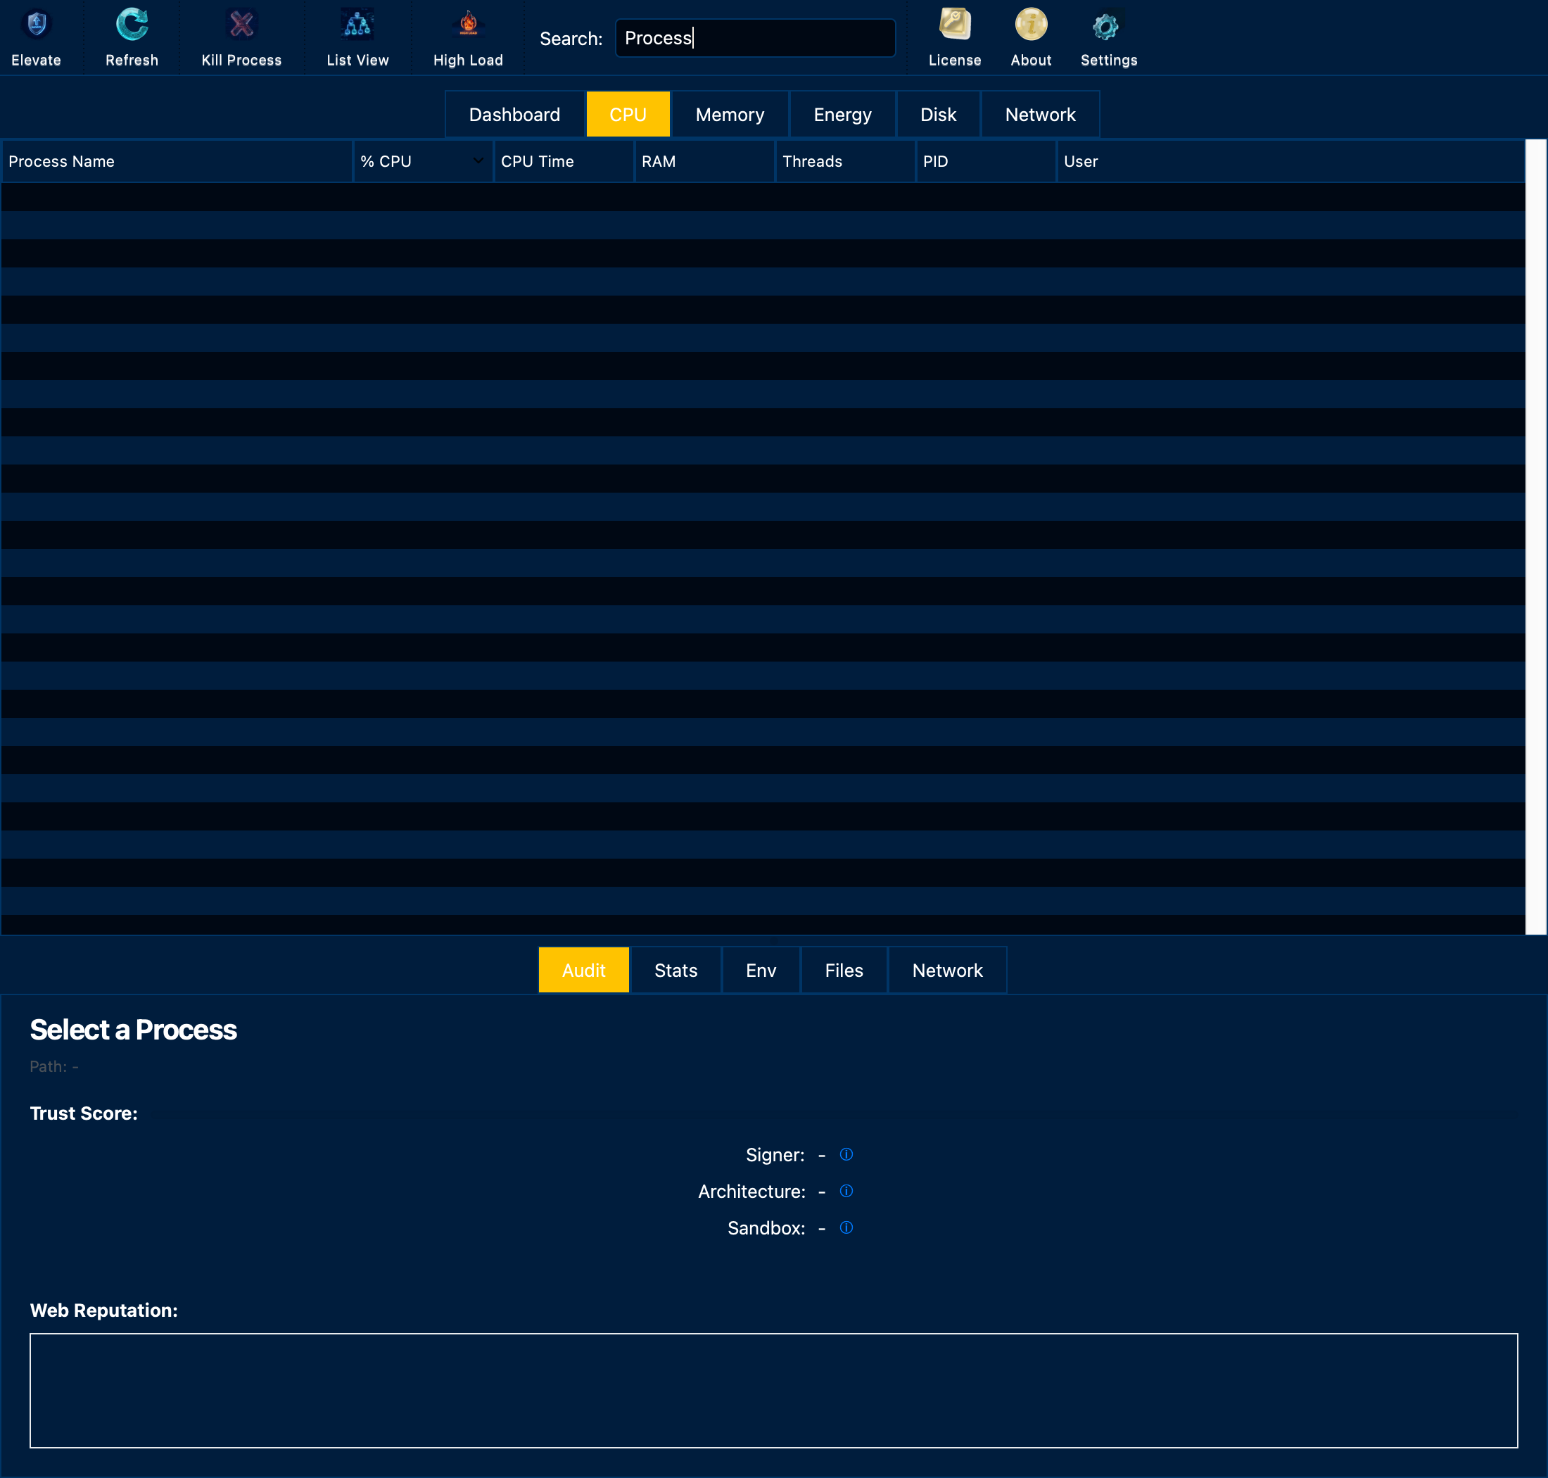Open the Files detail tab
Image resolution: width=1548 pixels, height=1478 pixels.
tap(844, 971)
